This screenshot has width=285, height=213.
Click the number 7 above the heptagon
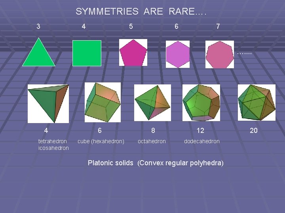click(x=218, y=26)
